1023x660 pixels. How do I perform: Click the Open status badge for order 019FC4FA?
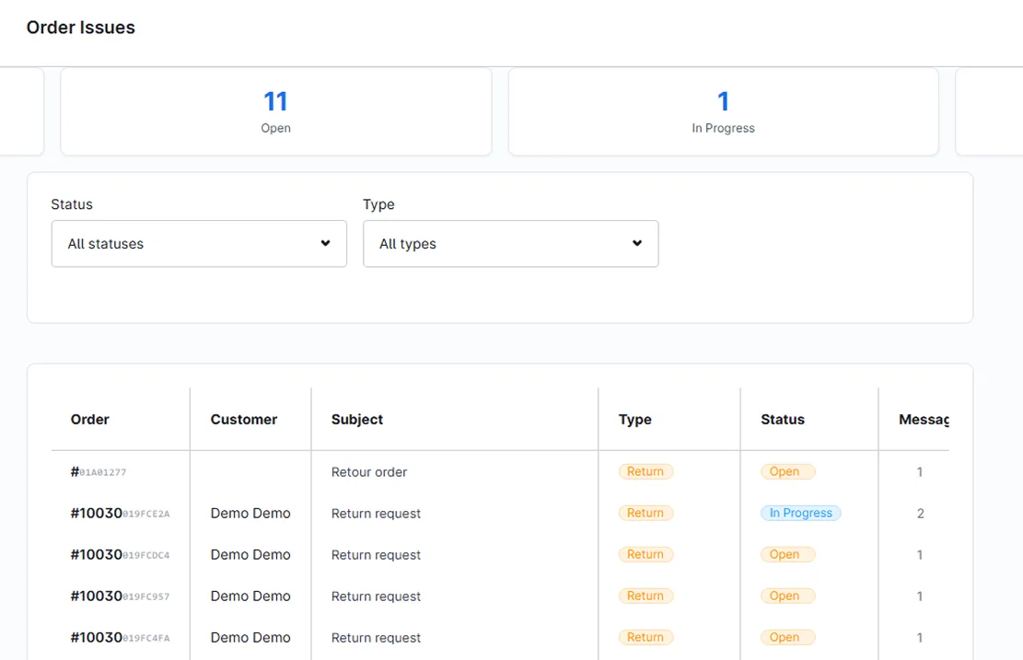click(x=787, y=637)
